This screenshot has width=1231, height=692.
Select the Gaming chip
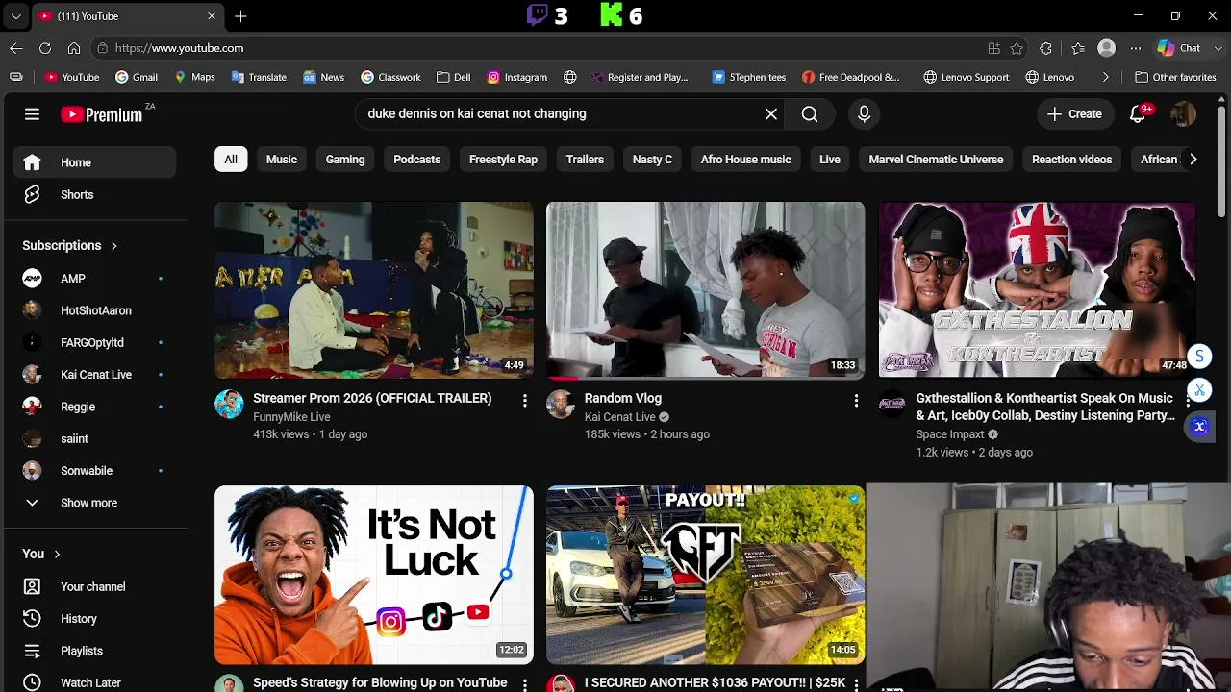point(345,160)
